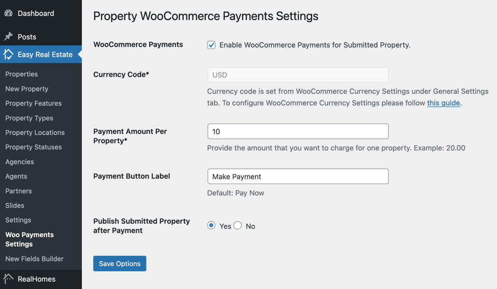Select the No radio button

point(238,225)
